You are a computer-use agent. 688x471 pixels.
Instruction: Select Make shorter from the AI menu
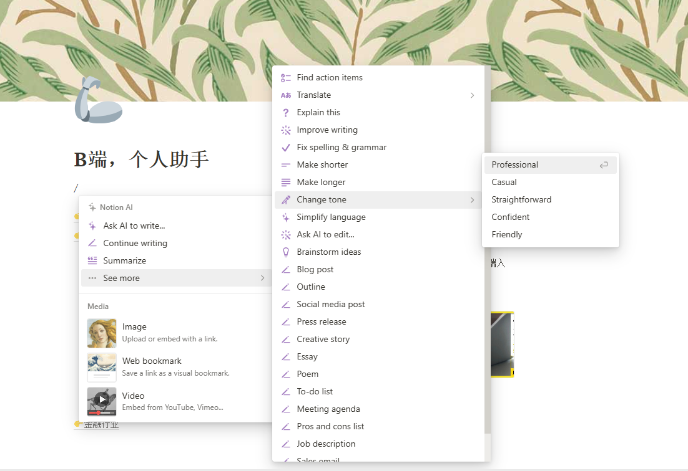pyautogui.click(x=322, y=165)
